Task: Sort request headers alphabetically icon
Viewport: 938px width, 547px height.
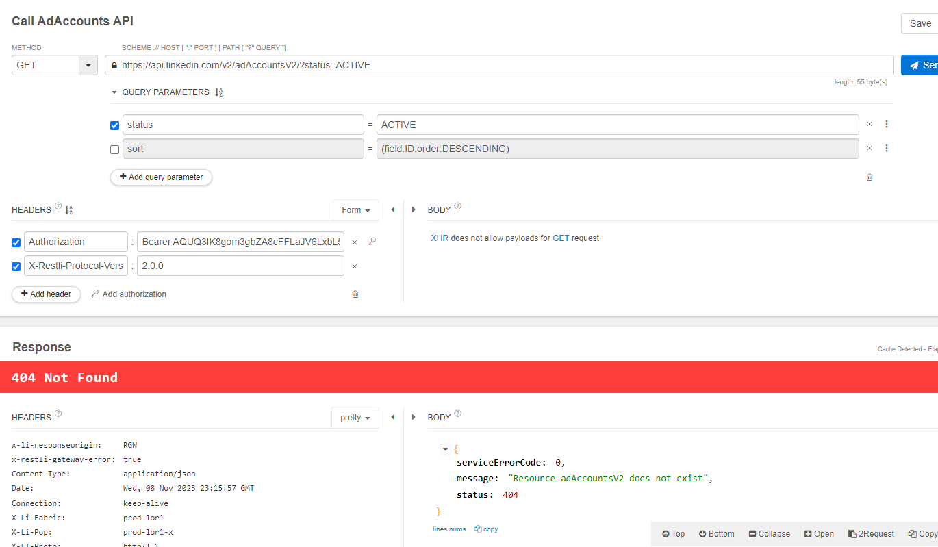Action: point(68,210)
